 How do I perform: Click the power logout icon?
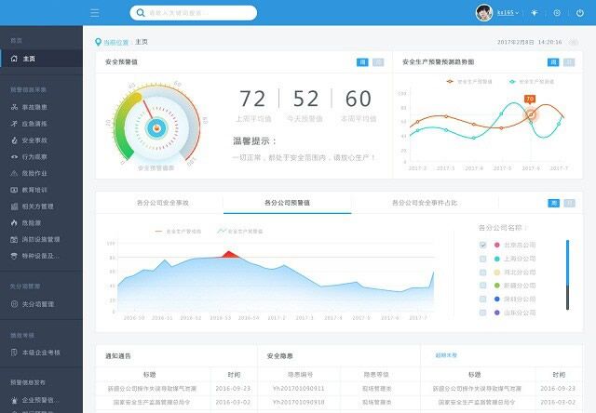point(579,13)
